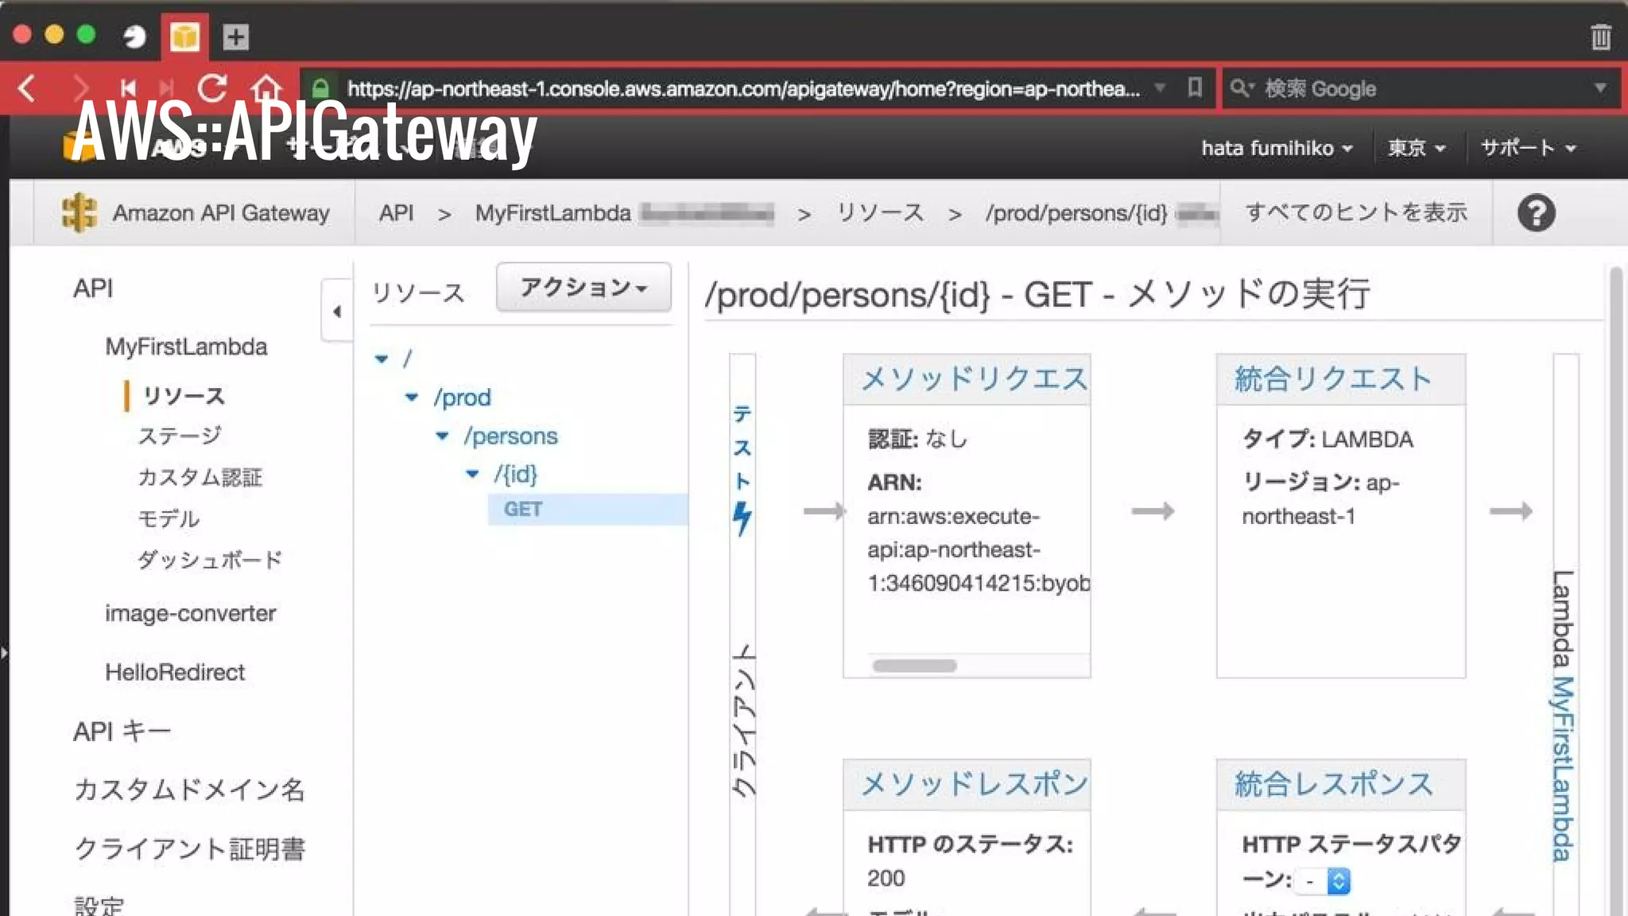Go back with the back arrow

27,87
